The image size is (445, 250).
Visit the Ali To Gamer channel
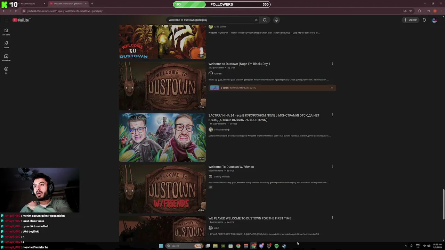[x=220, y=27]
